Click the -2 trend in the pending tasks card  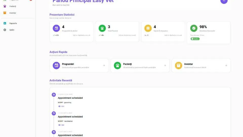147,35
